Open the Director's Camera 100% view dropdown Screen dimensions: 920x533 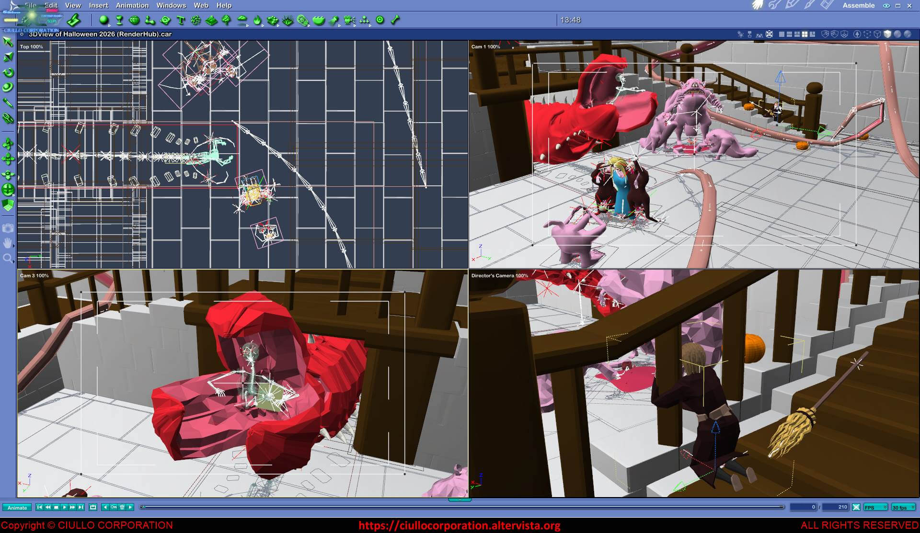pyautogui.click(x=500, y=275)
